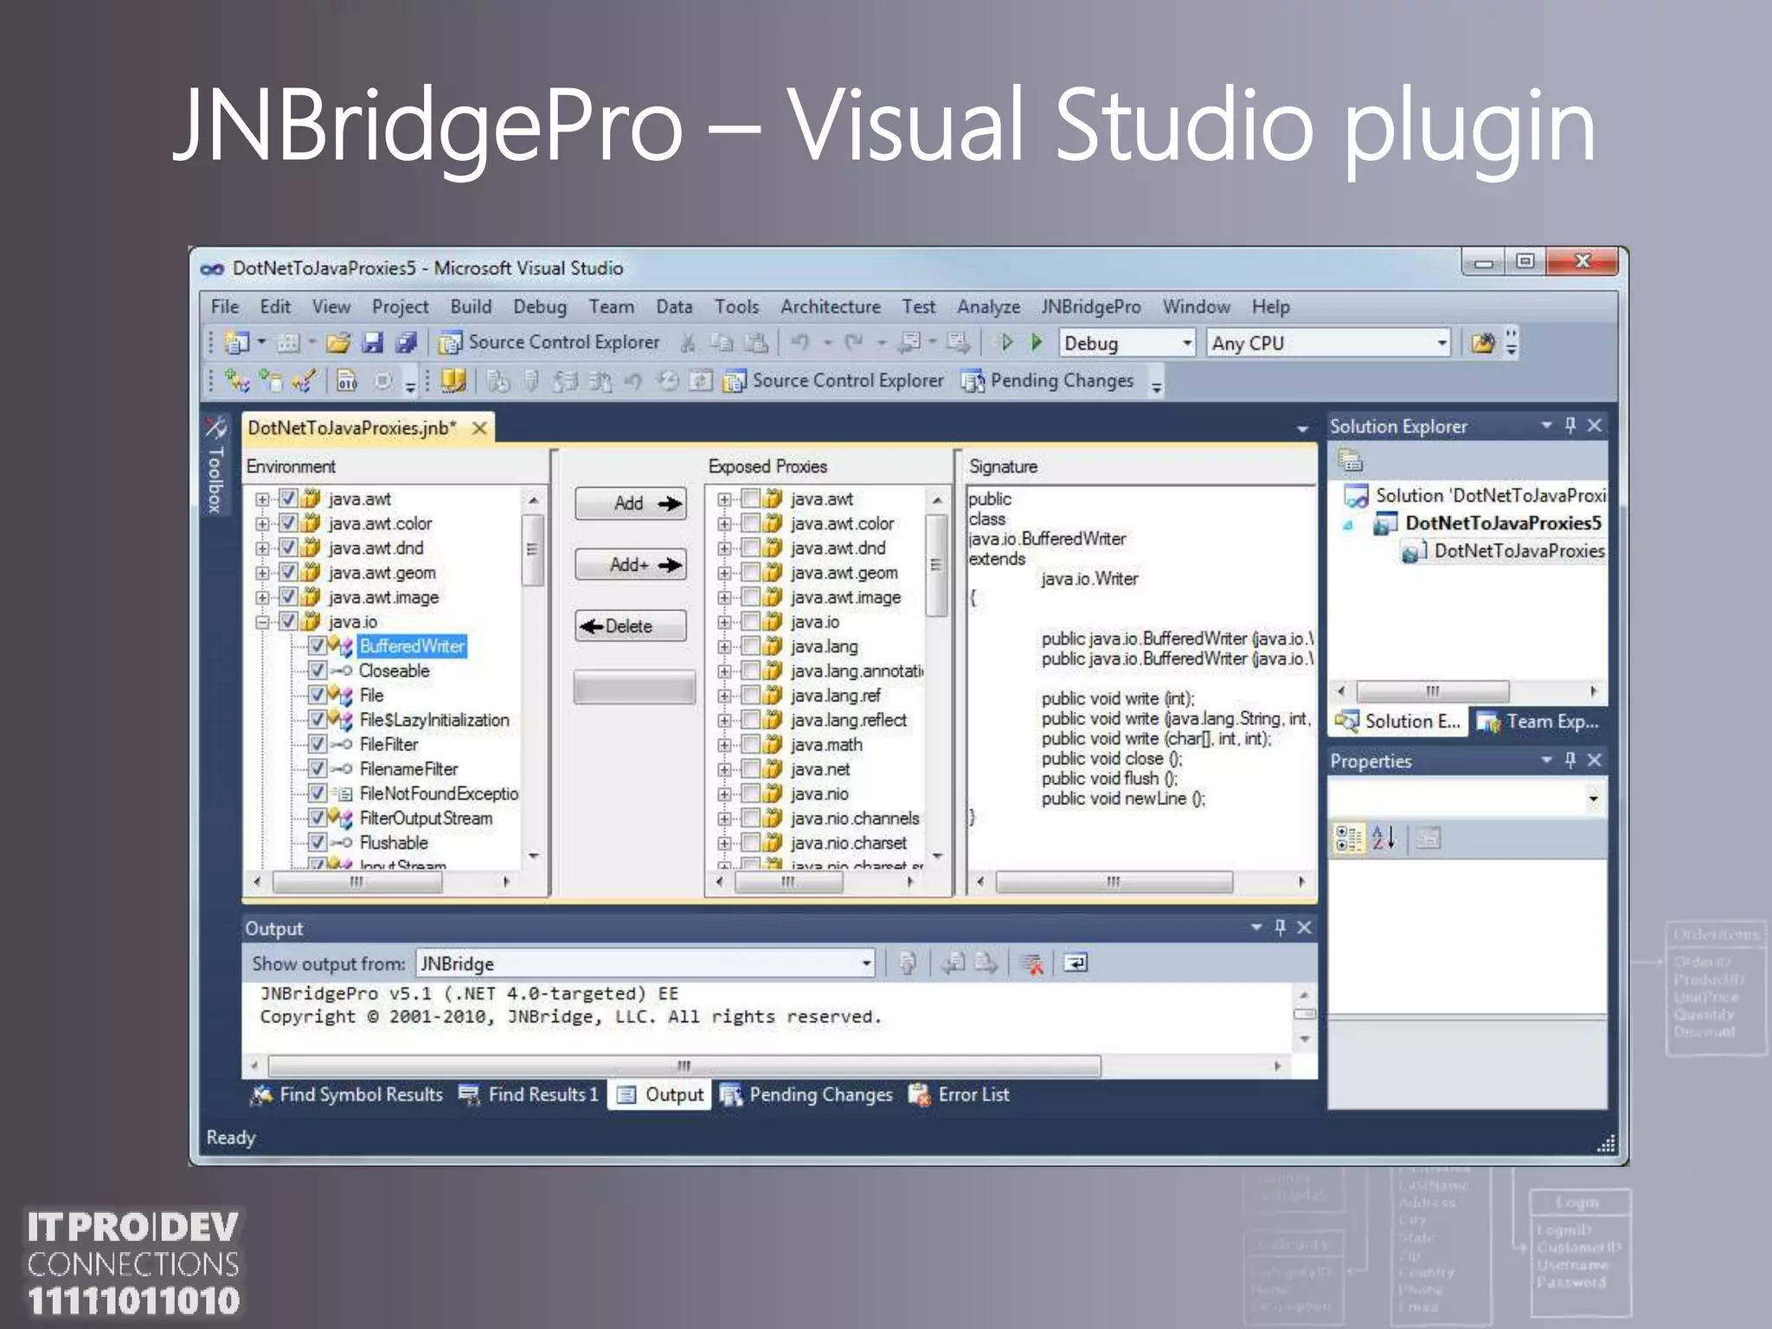
Task: Click the New Project toolbar icon
Action: click(237, 343)
